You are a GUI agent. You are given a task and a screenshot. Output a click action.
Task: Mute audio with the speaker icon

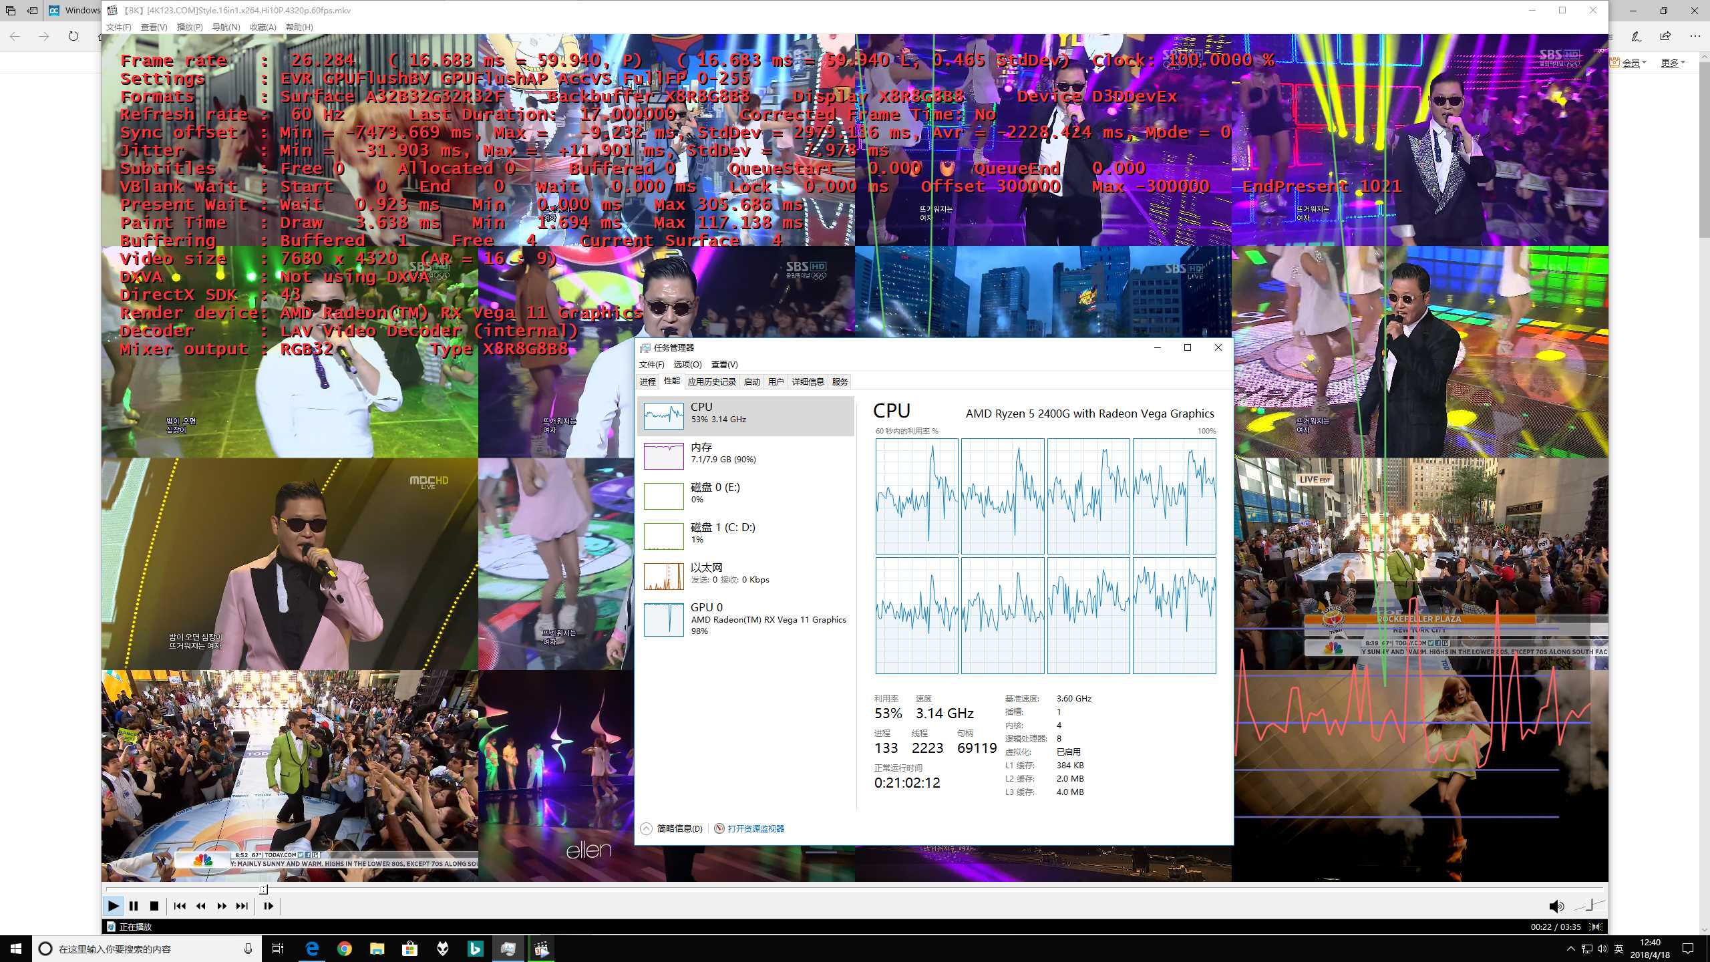coord(1556,906)
